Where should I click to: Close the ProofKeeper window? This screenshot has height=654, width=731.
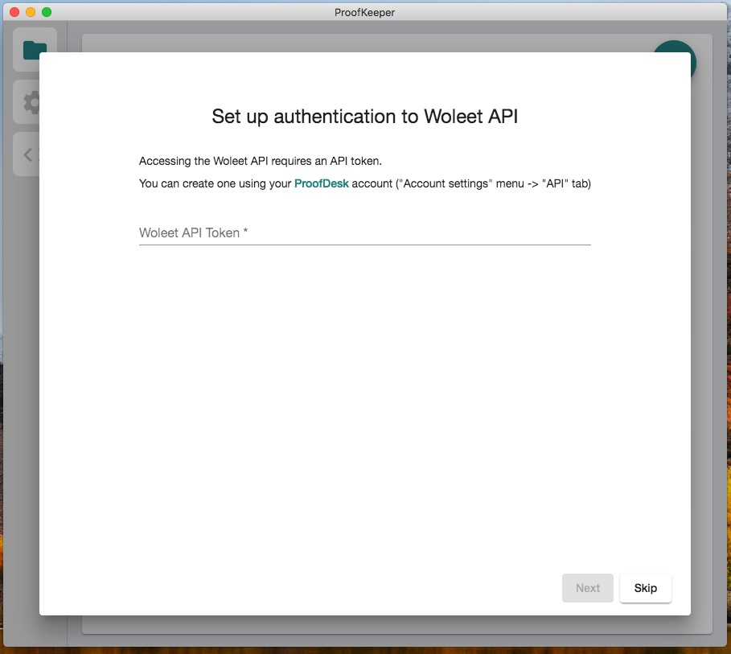[14, 12]
